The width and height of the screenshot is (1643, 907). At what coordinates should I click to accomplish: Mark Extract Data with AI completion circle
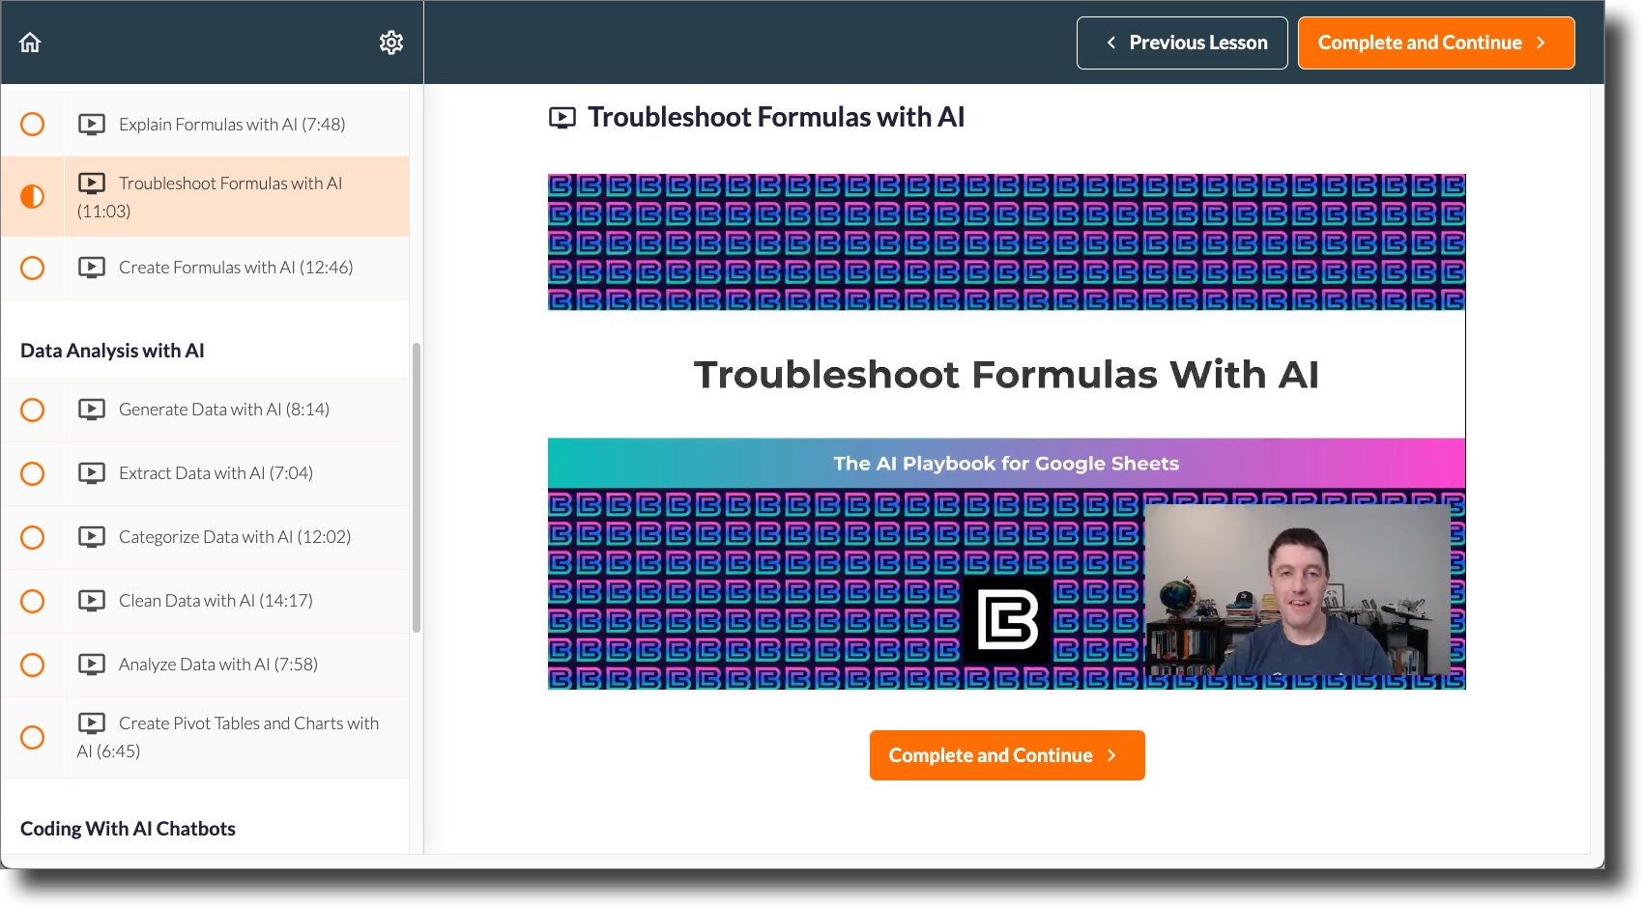[x=33, y=474]
